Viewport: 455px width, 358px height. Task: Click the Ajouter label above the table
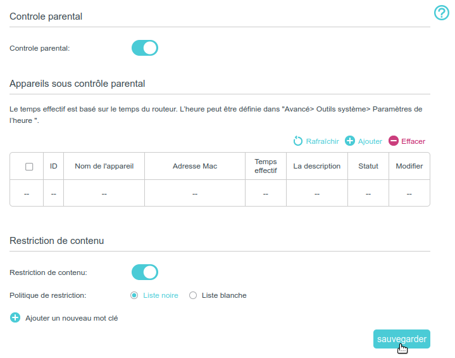pos(370,141)
